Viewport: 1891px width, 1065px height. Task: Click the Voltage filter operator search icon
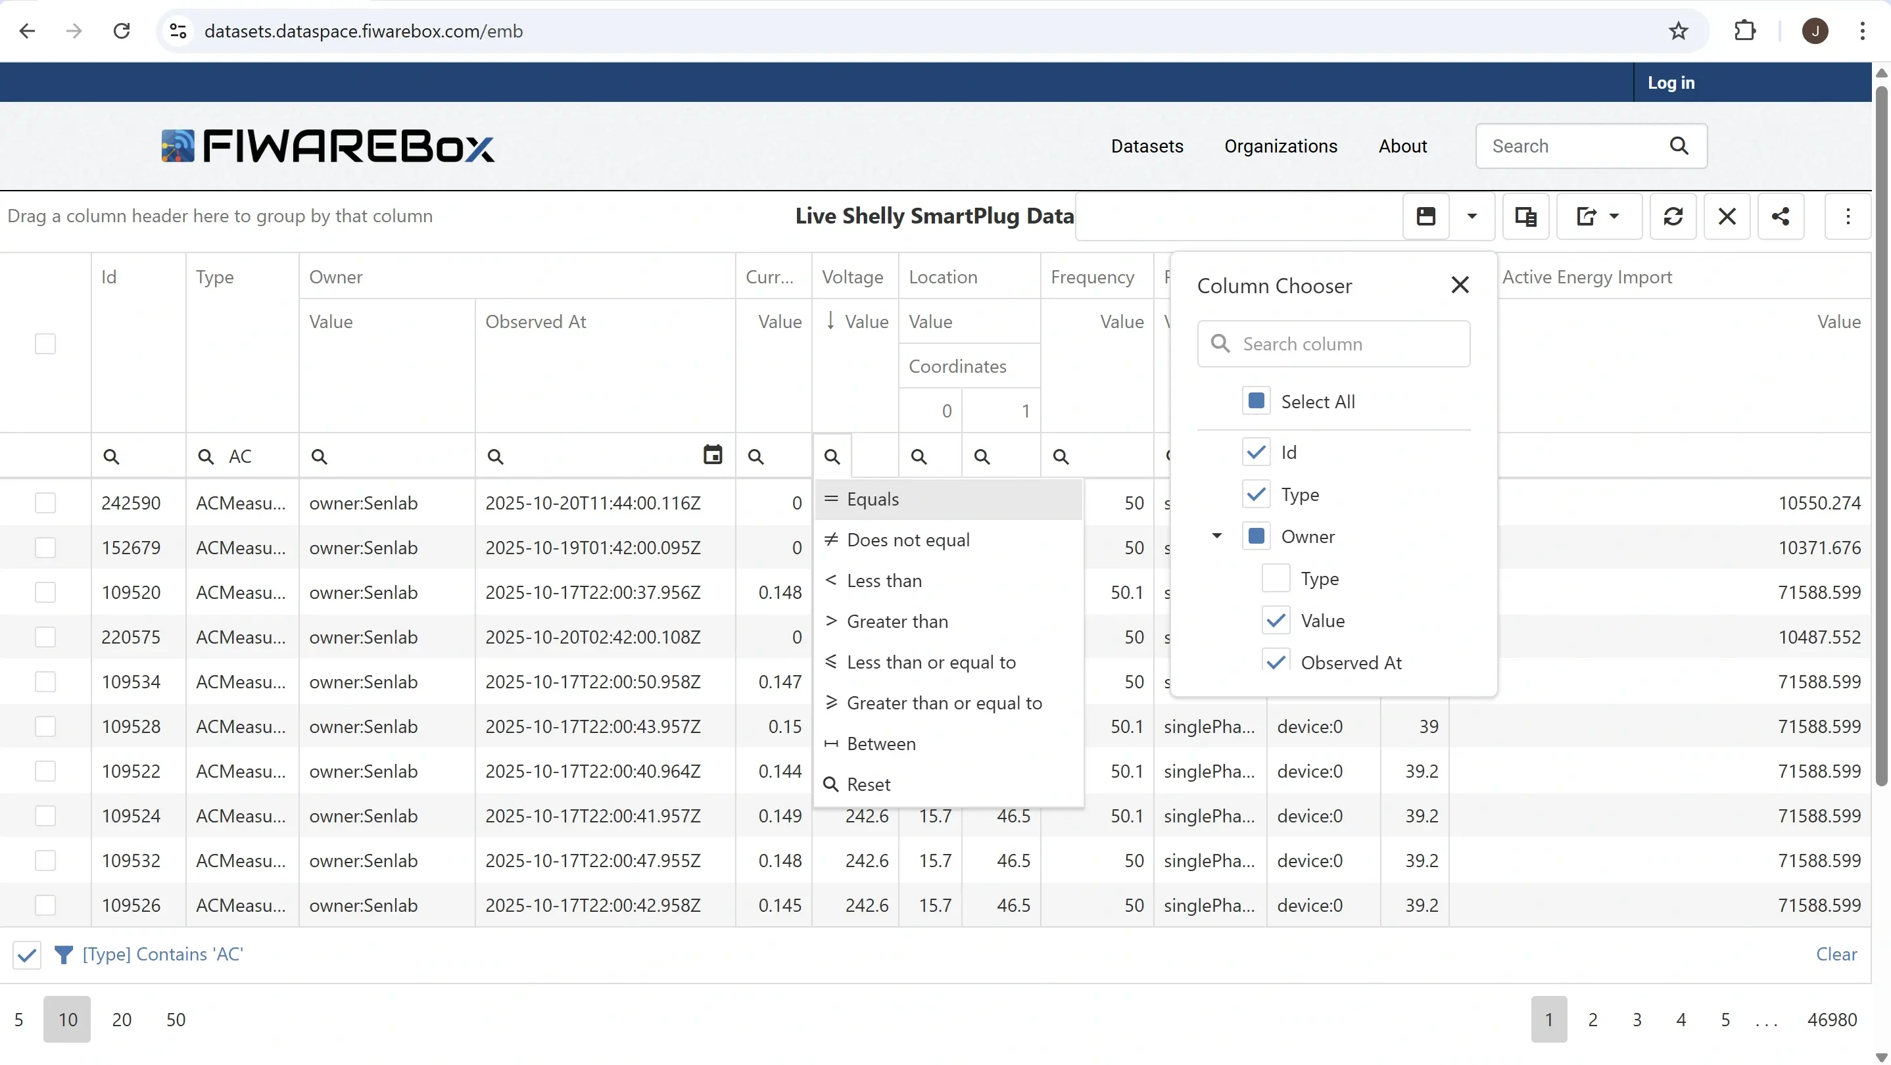(831, 456)
